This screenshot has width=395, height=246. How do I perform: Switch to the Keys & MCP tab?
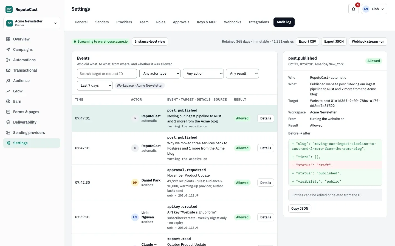(207, 22)
